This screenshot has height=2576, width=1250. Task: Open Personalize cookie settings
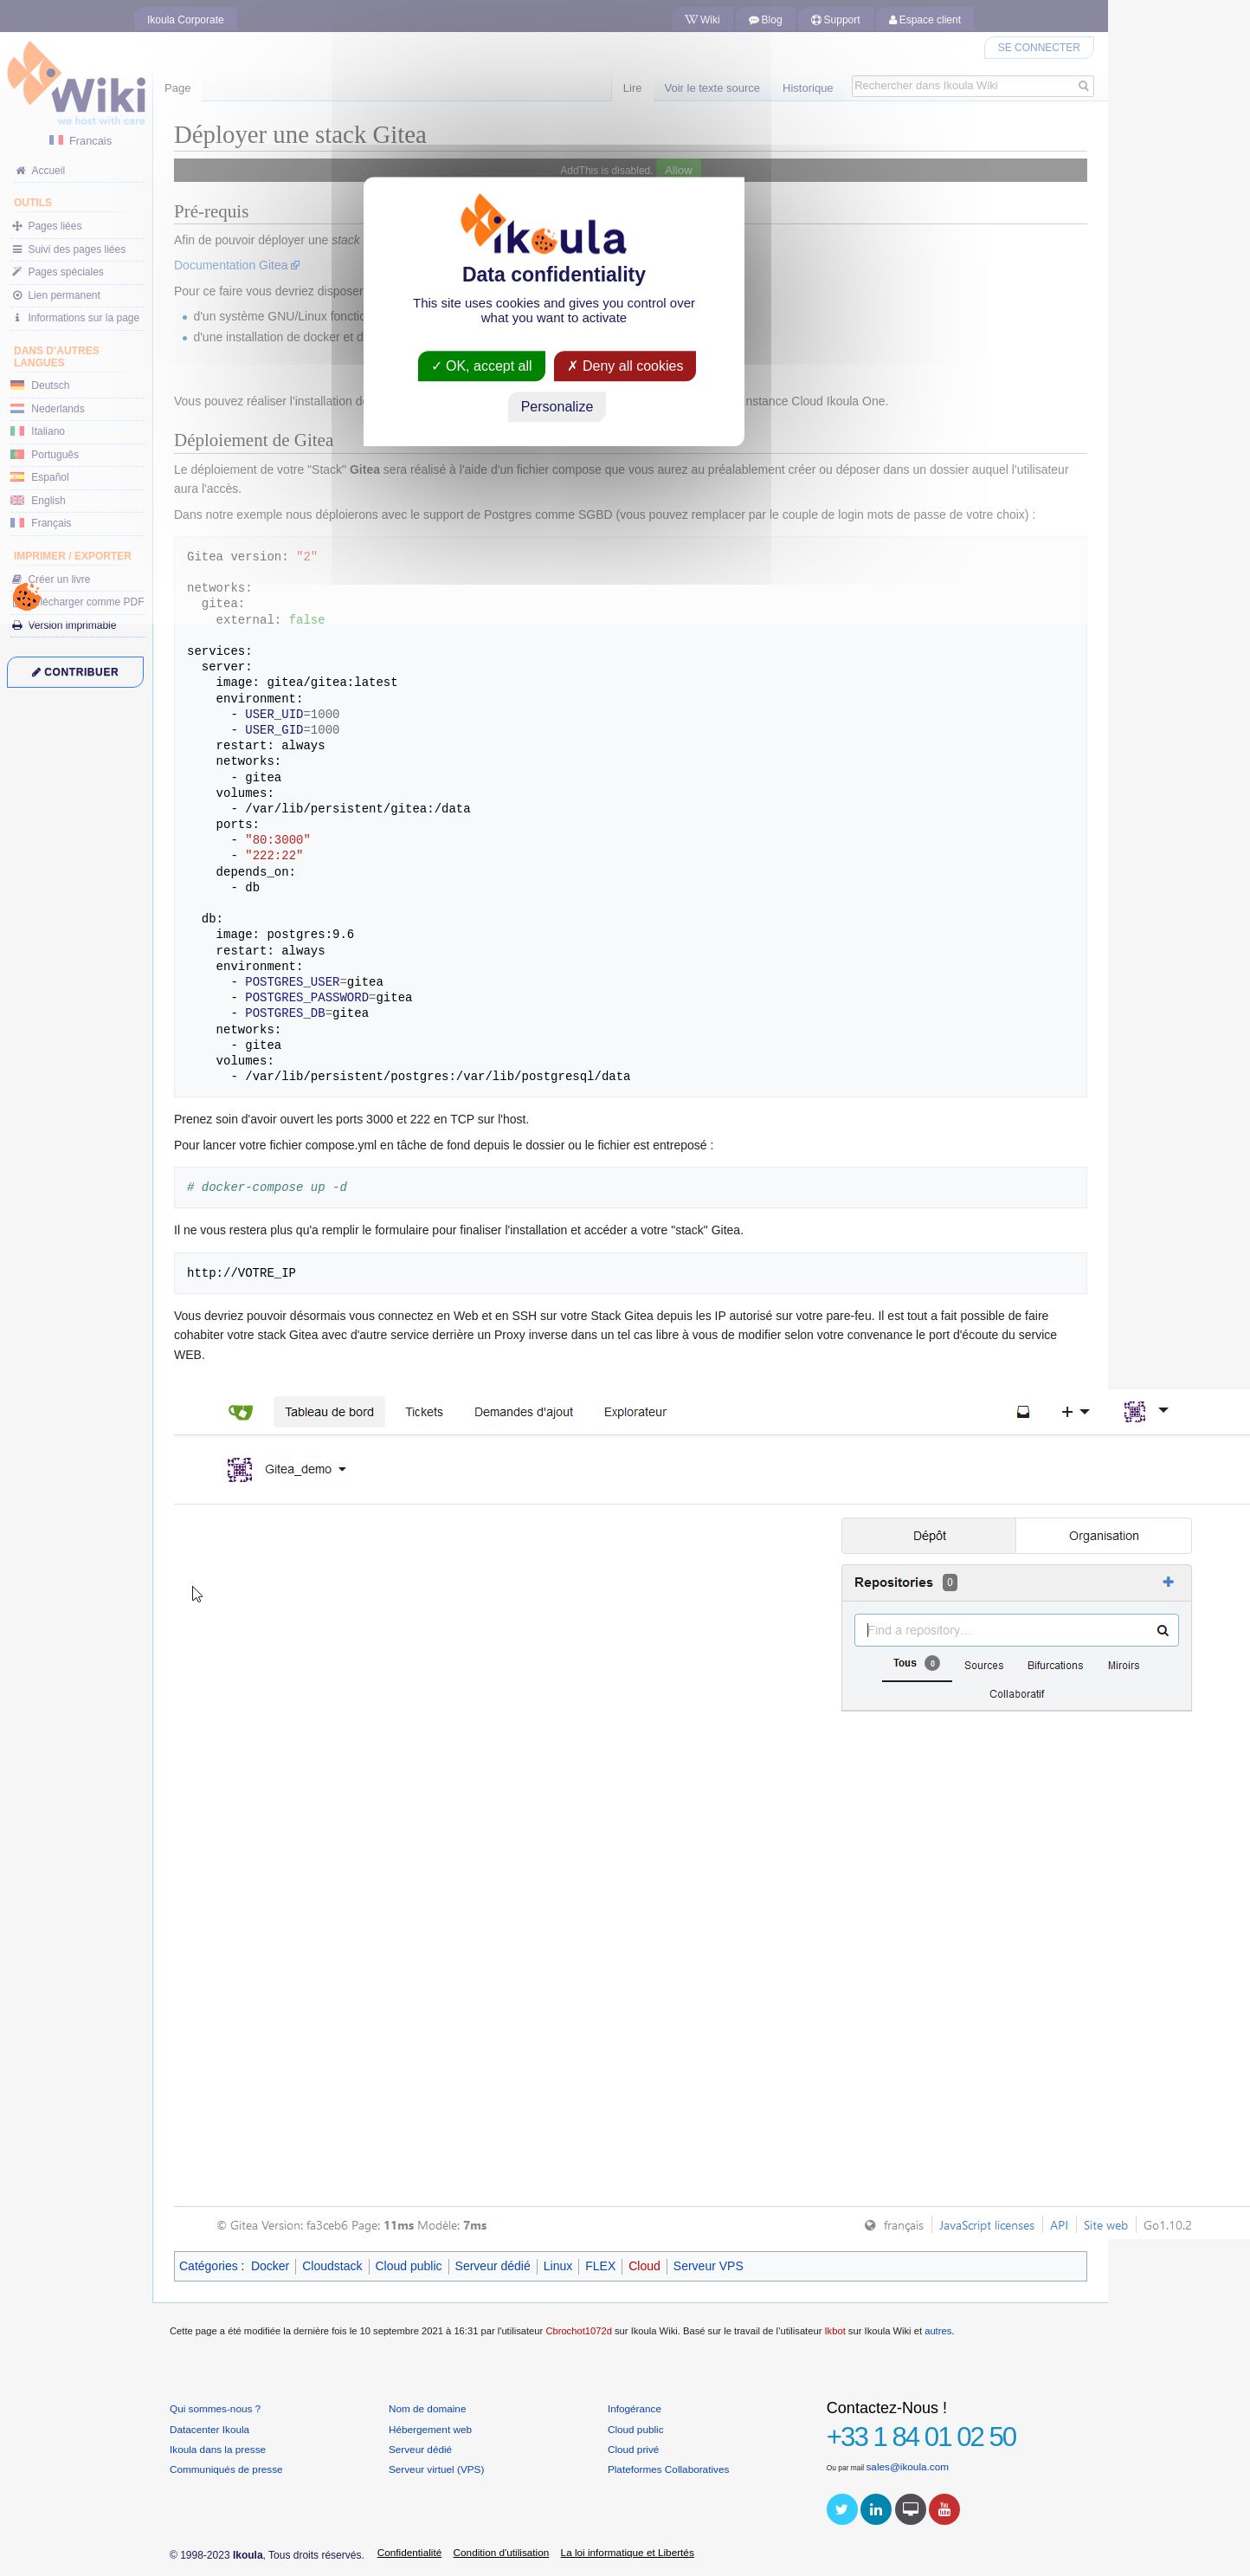[x=557, y=407]
